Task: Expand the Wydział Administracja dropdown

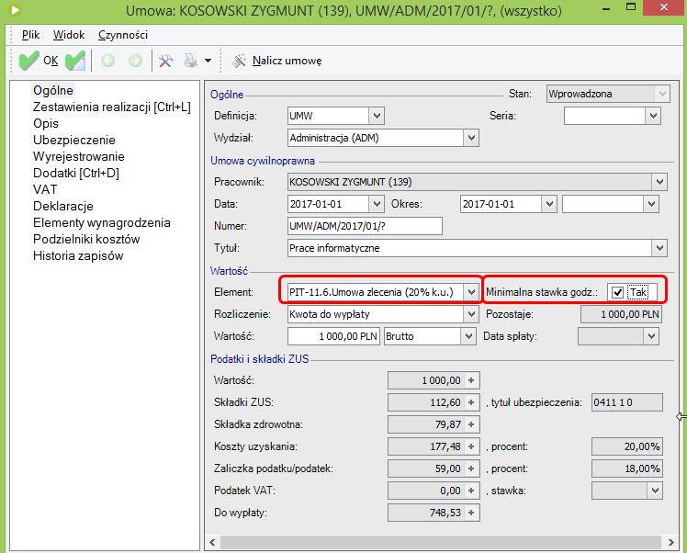Action: pyautogui.click(x=471, y=138)
